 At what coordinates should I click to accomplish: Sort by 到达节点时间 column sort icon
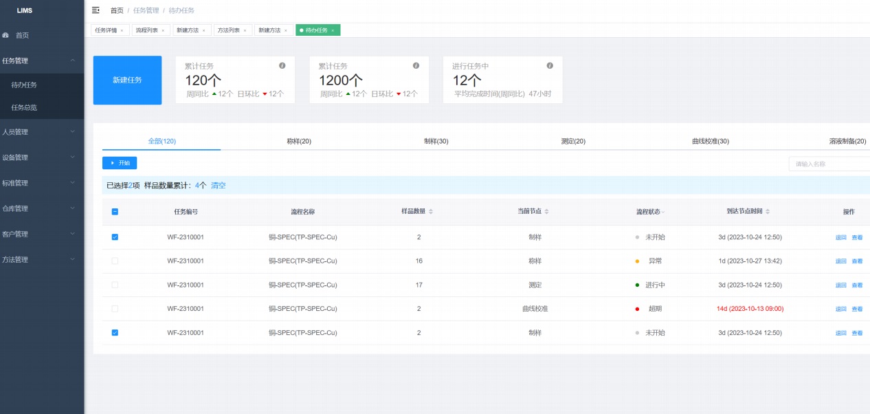tap(768, 212)
